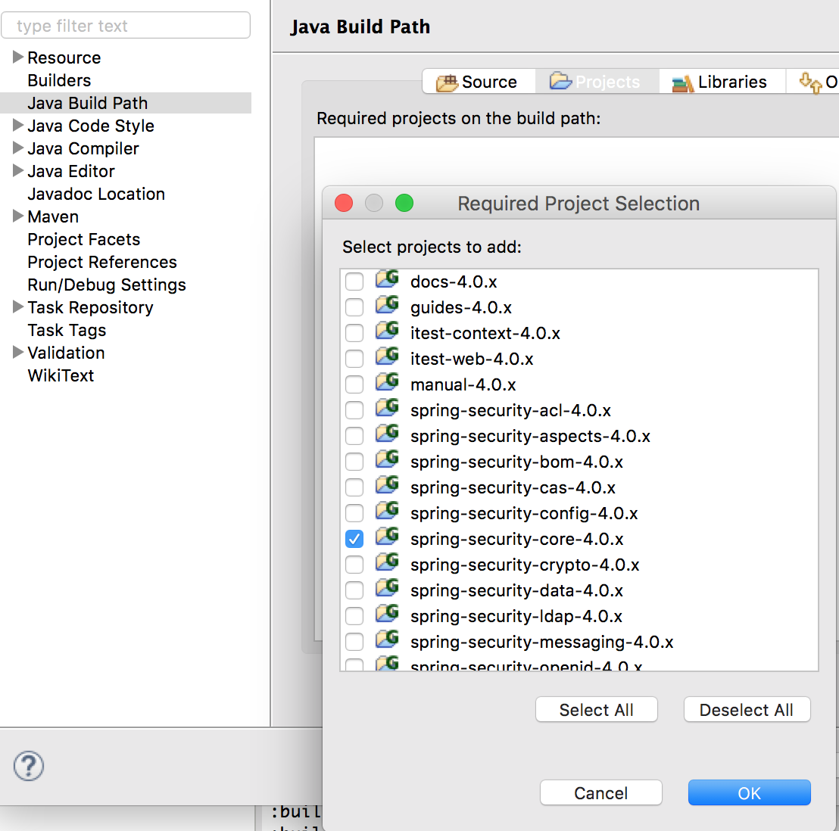Click the spring-security-messaging-4.0.x project icon
This screenshot has width=839, height=831.
click(x=387, y=640)
